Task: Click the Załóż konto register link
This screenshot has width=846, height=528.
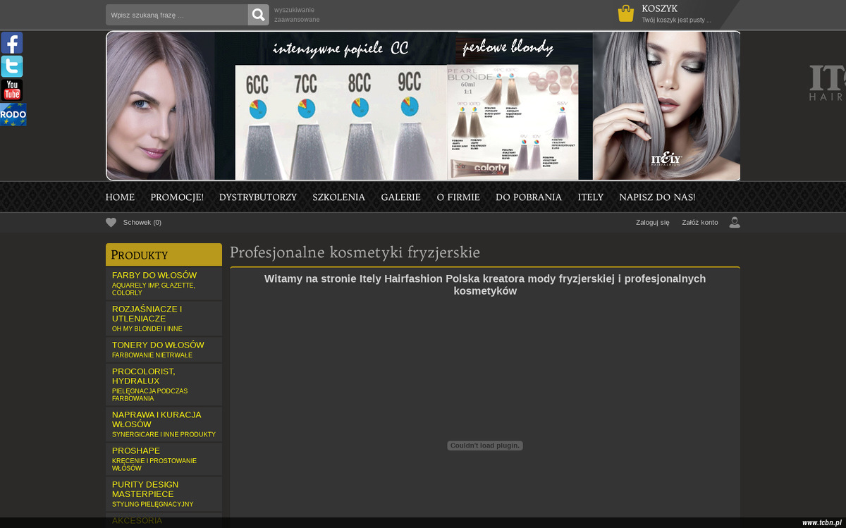Action: tap(700, 223)
